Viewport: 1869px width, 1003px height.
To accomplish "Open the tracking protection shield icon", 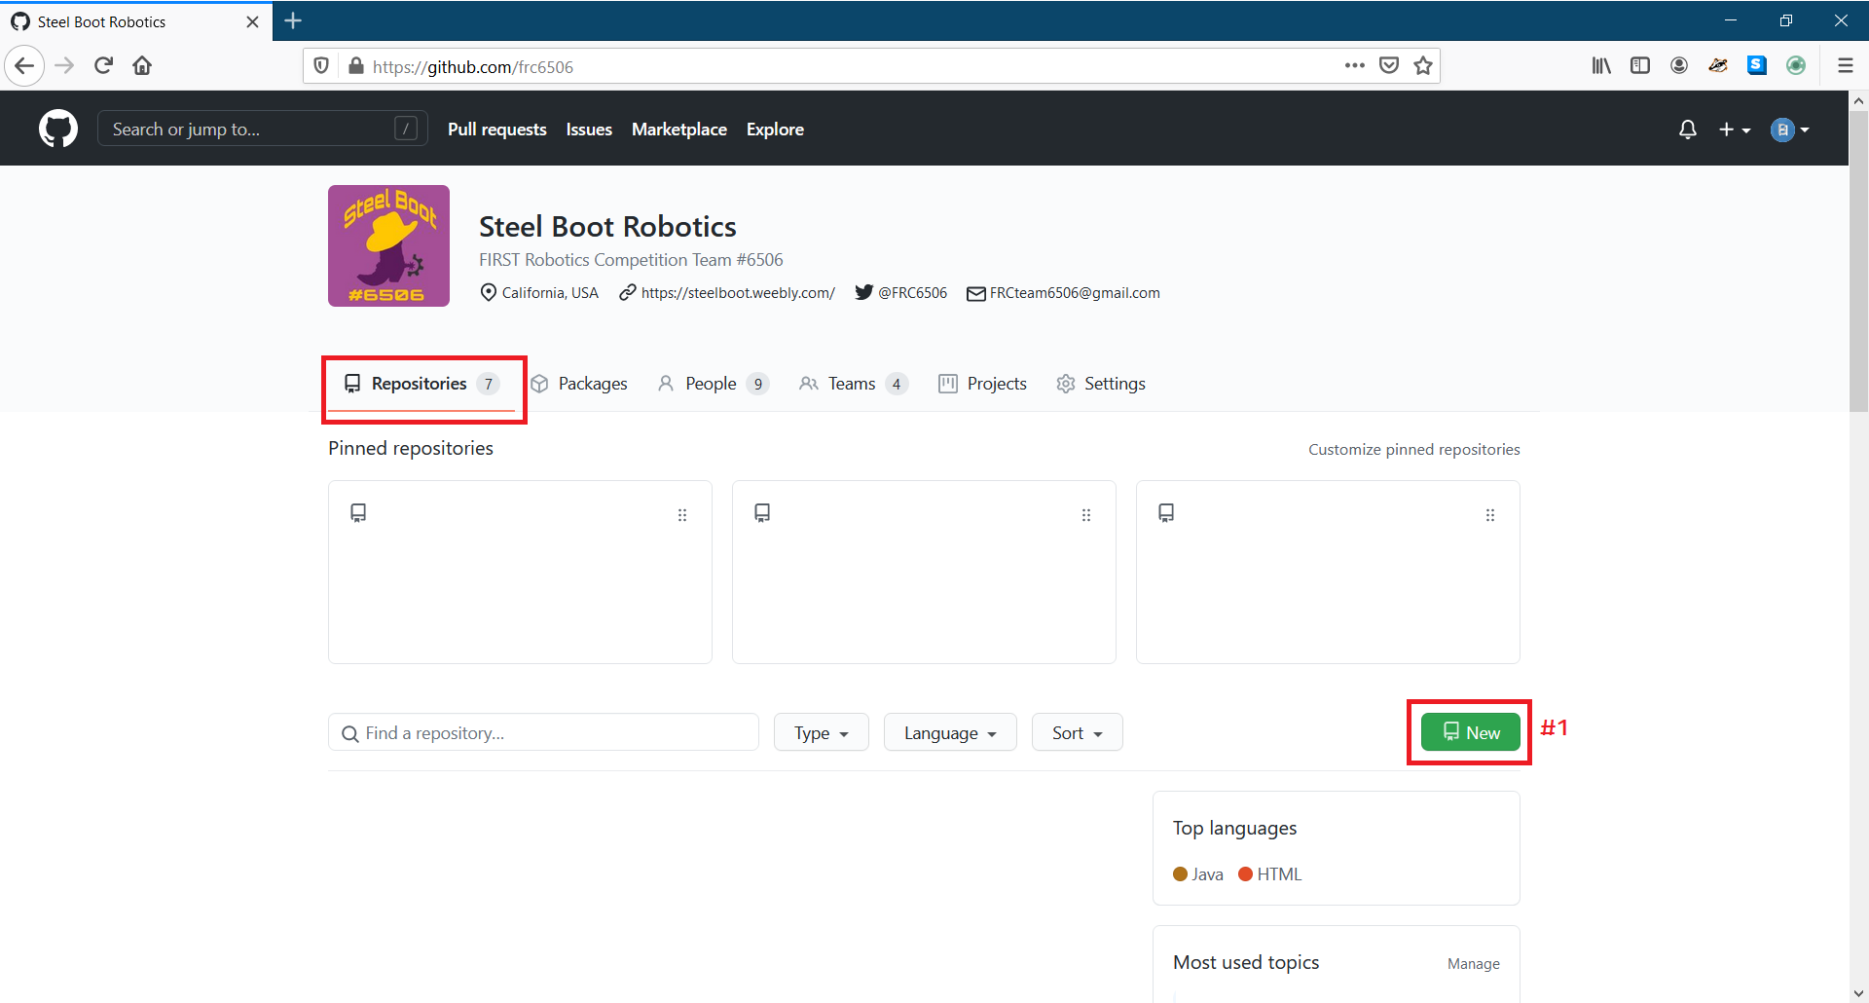I will 321,66.
